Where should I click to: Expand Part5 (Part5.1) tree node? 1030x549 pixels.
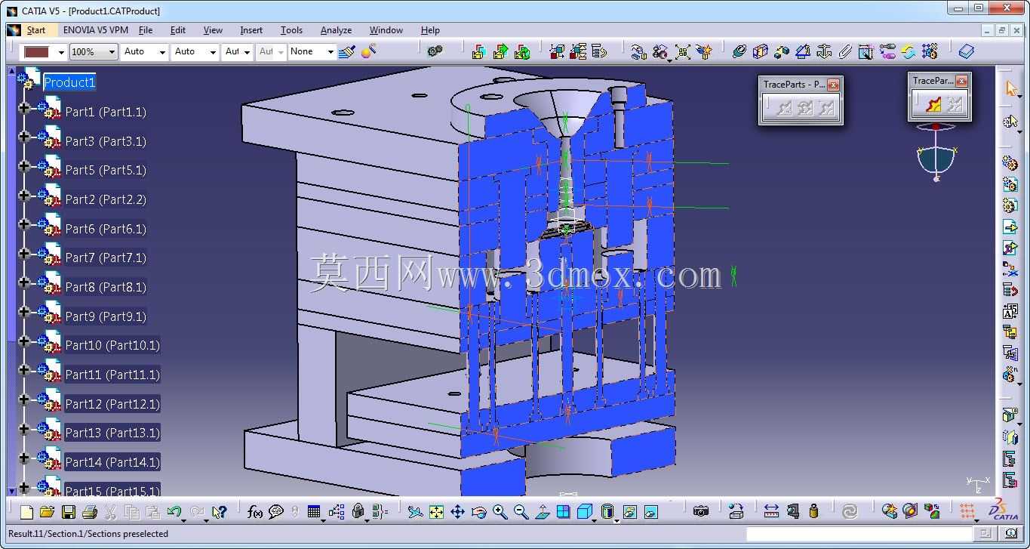[x=24, y=166]
